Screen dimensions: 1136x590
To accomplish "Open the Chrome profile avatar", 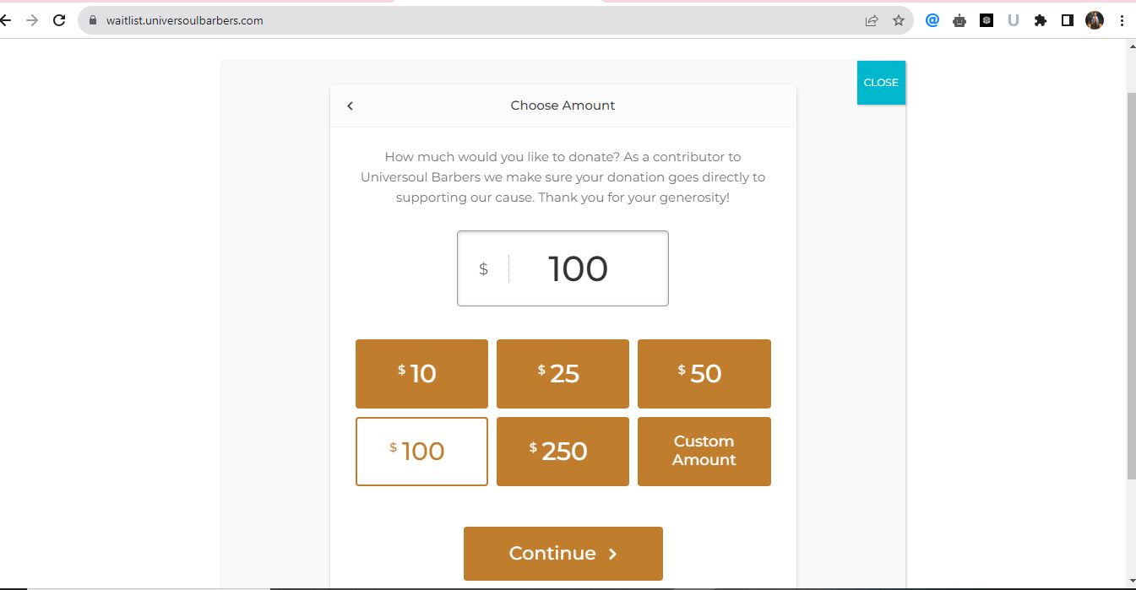I will (x=1095, y=20).
